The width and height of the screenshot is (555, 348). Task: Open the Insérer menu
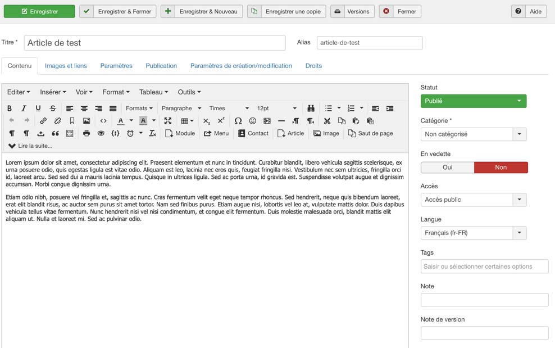click(x=53, y=92)
